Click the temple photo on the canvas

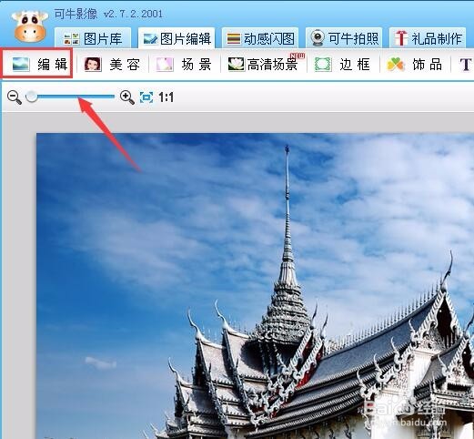255,286
